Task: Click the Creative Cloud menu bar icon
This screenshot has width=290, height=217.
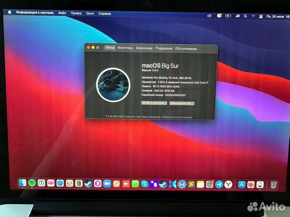Action: (209, 16)
